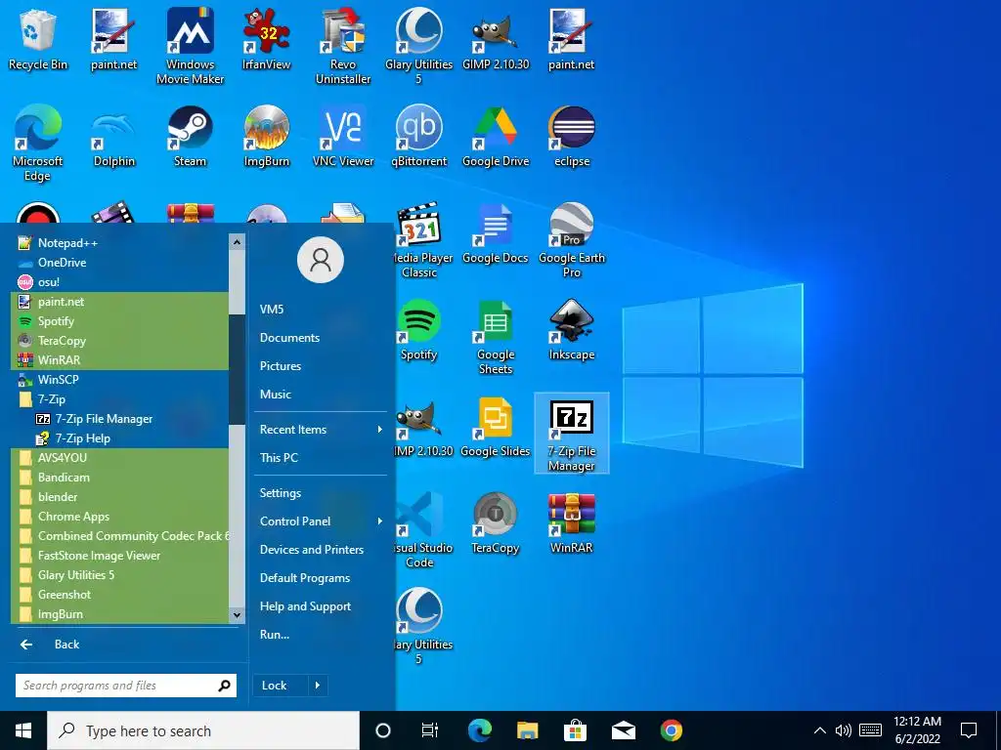The image size is (1001, 750).
Task: Open the Lock button's power options arrow
Action: tap(318, 686)
